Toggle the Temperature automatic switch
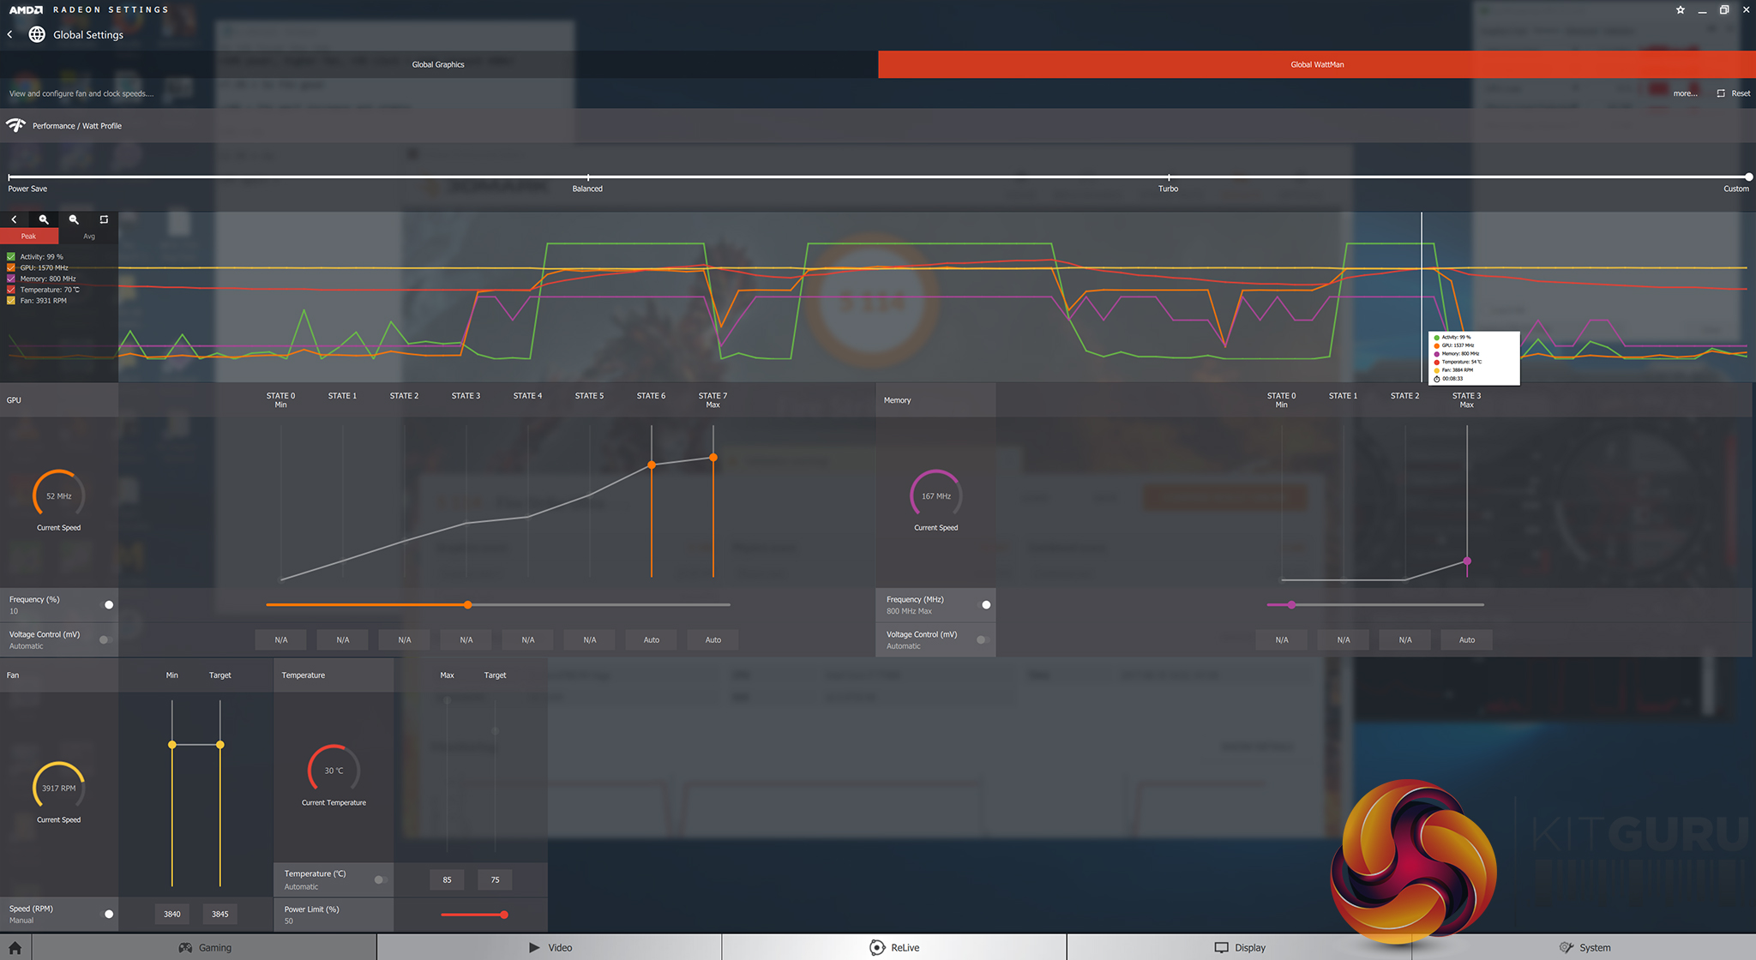 point(380,879)
